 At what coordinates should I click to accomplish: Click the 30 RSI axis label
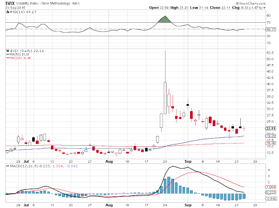click(269, 36)
